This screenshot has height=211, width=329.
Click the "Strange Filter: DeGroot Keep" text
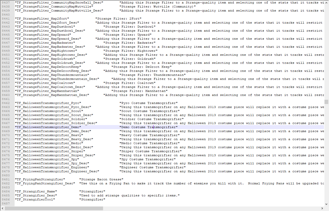142,67
